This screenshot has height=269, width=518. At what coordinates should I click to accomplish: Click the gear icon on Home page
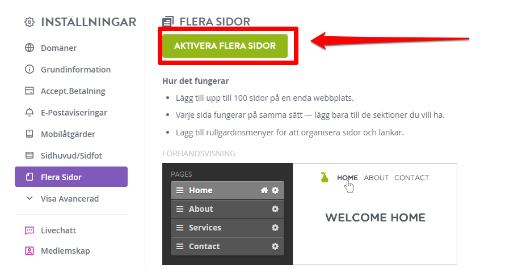click(x=275, y=190)
